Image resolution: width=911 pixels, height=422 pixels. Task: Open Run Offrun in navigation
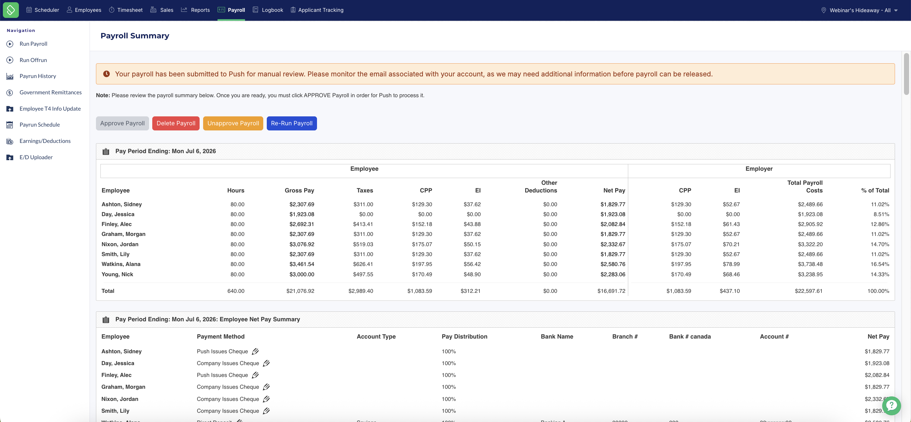coord(33,60)
